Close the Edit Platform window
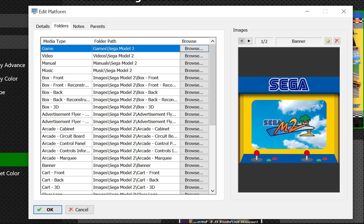This screenshot has width=364, height=224. point(344,11)
